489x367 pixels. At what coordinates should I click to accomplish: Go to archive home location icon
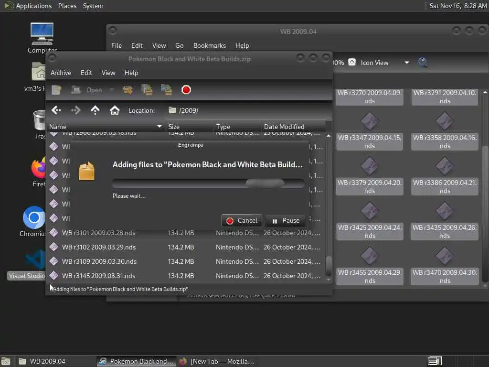click(115, 110)
